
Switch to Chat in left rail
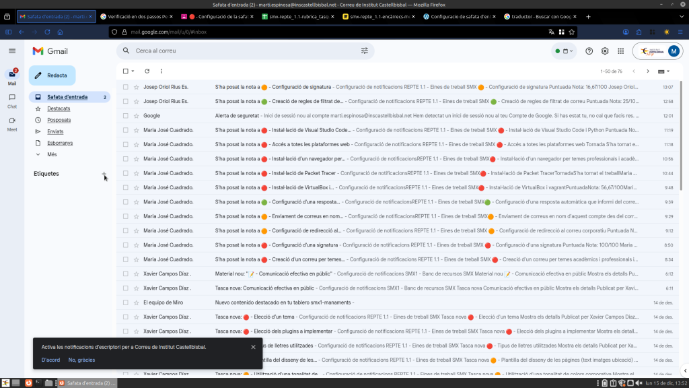pos(12,100)
